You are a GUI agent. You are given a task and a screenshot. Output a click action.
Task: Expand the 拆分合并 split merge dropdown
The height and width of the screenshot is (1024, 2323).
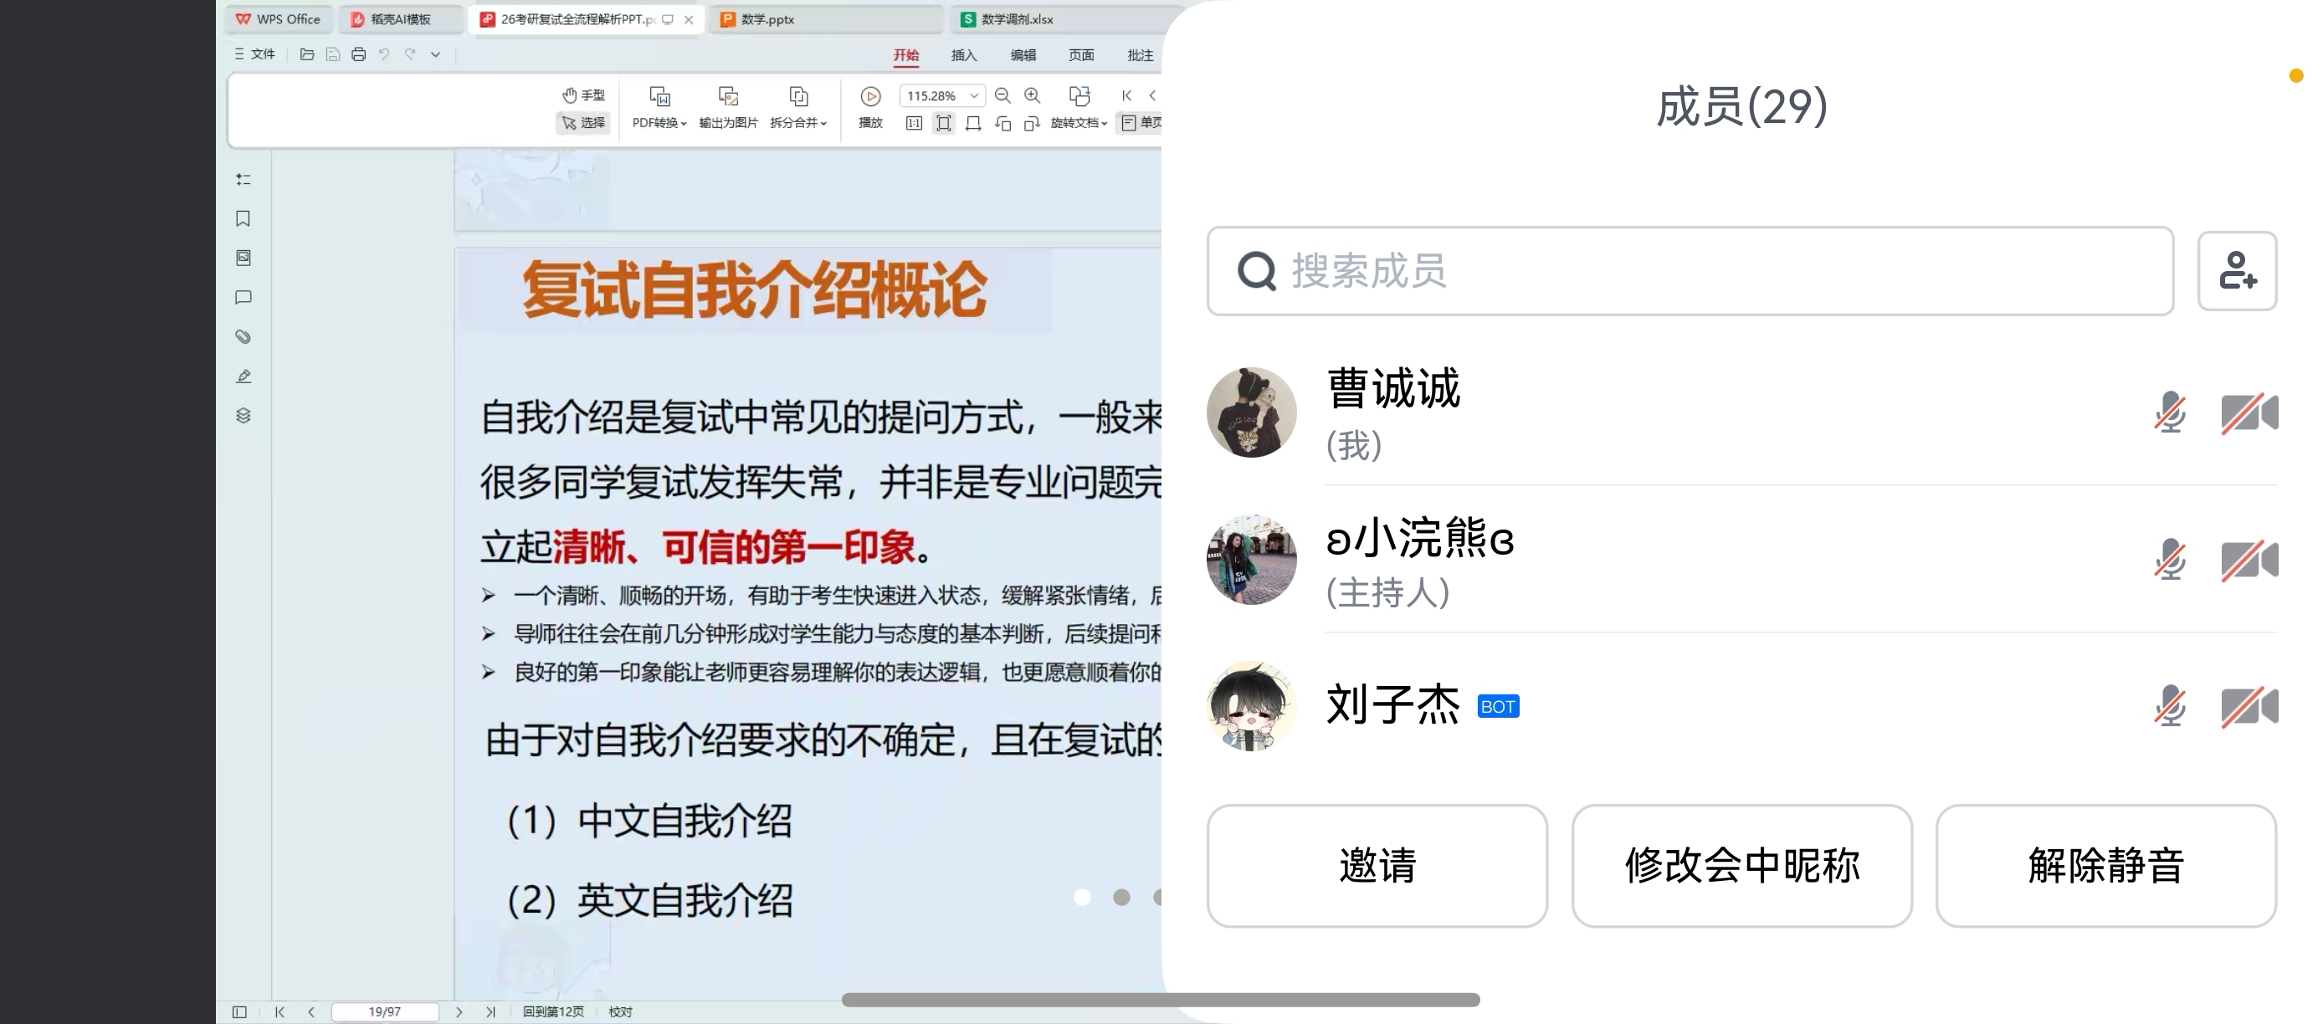pos(798,121)
